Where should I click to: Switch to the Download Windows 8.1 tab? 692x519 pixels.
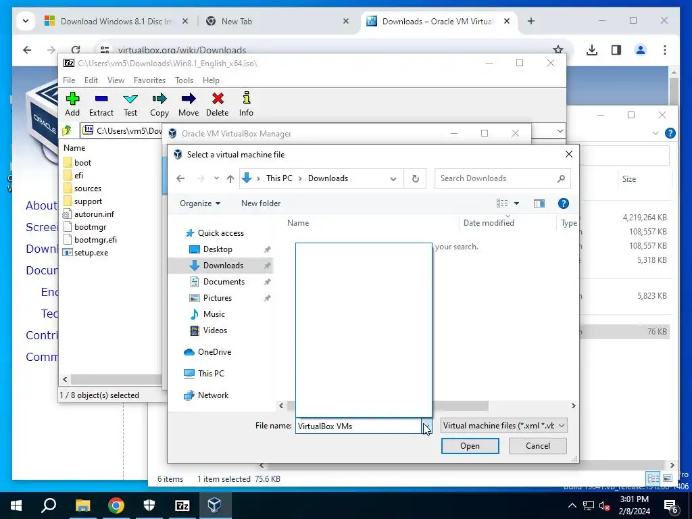[116, 21]
